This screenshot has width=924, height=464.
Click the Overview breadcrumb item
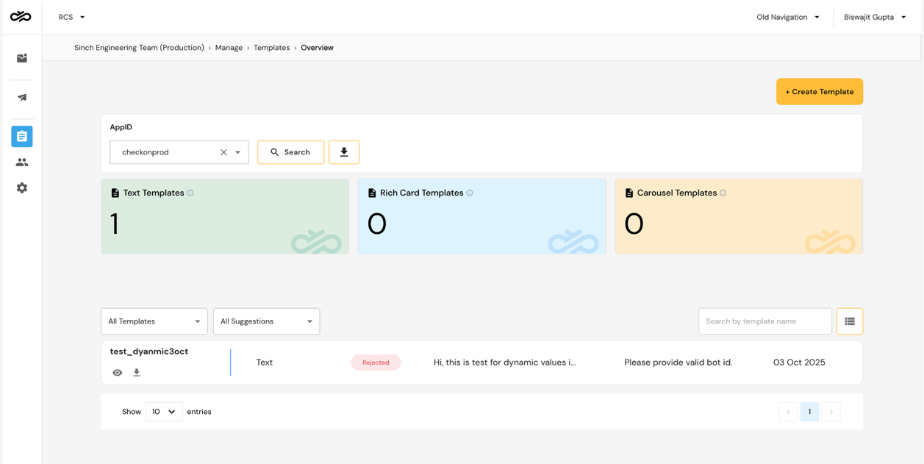coord(317,48)
